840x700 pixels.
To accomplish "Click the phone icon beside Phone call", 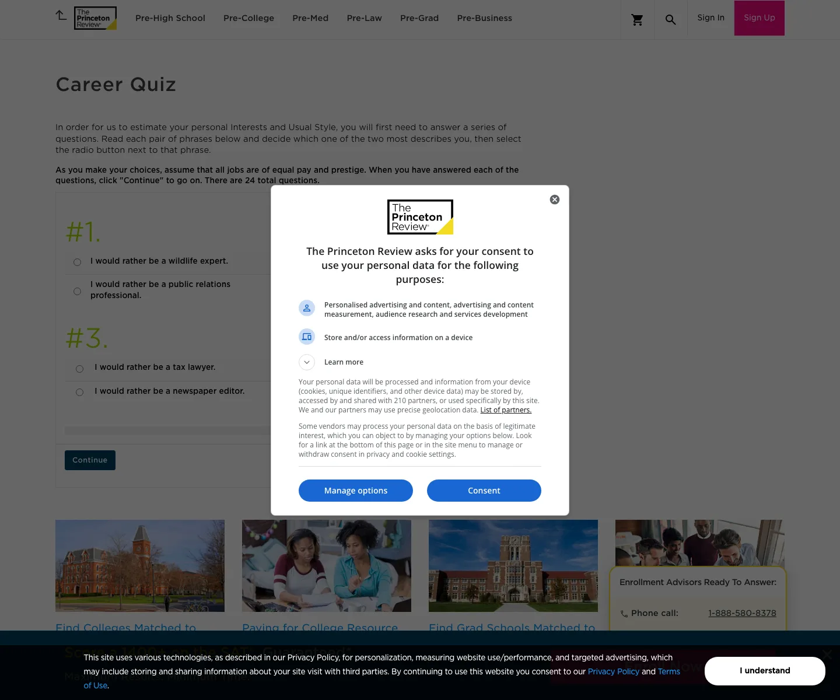I will tap(624, 614).
